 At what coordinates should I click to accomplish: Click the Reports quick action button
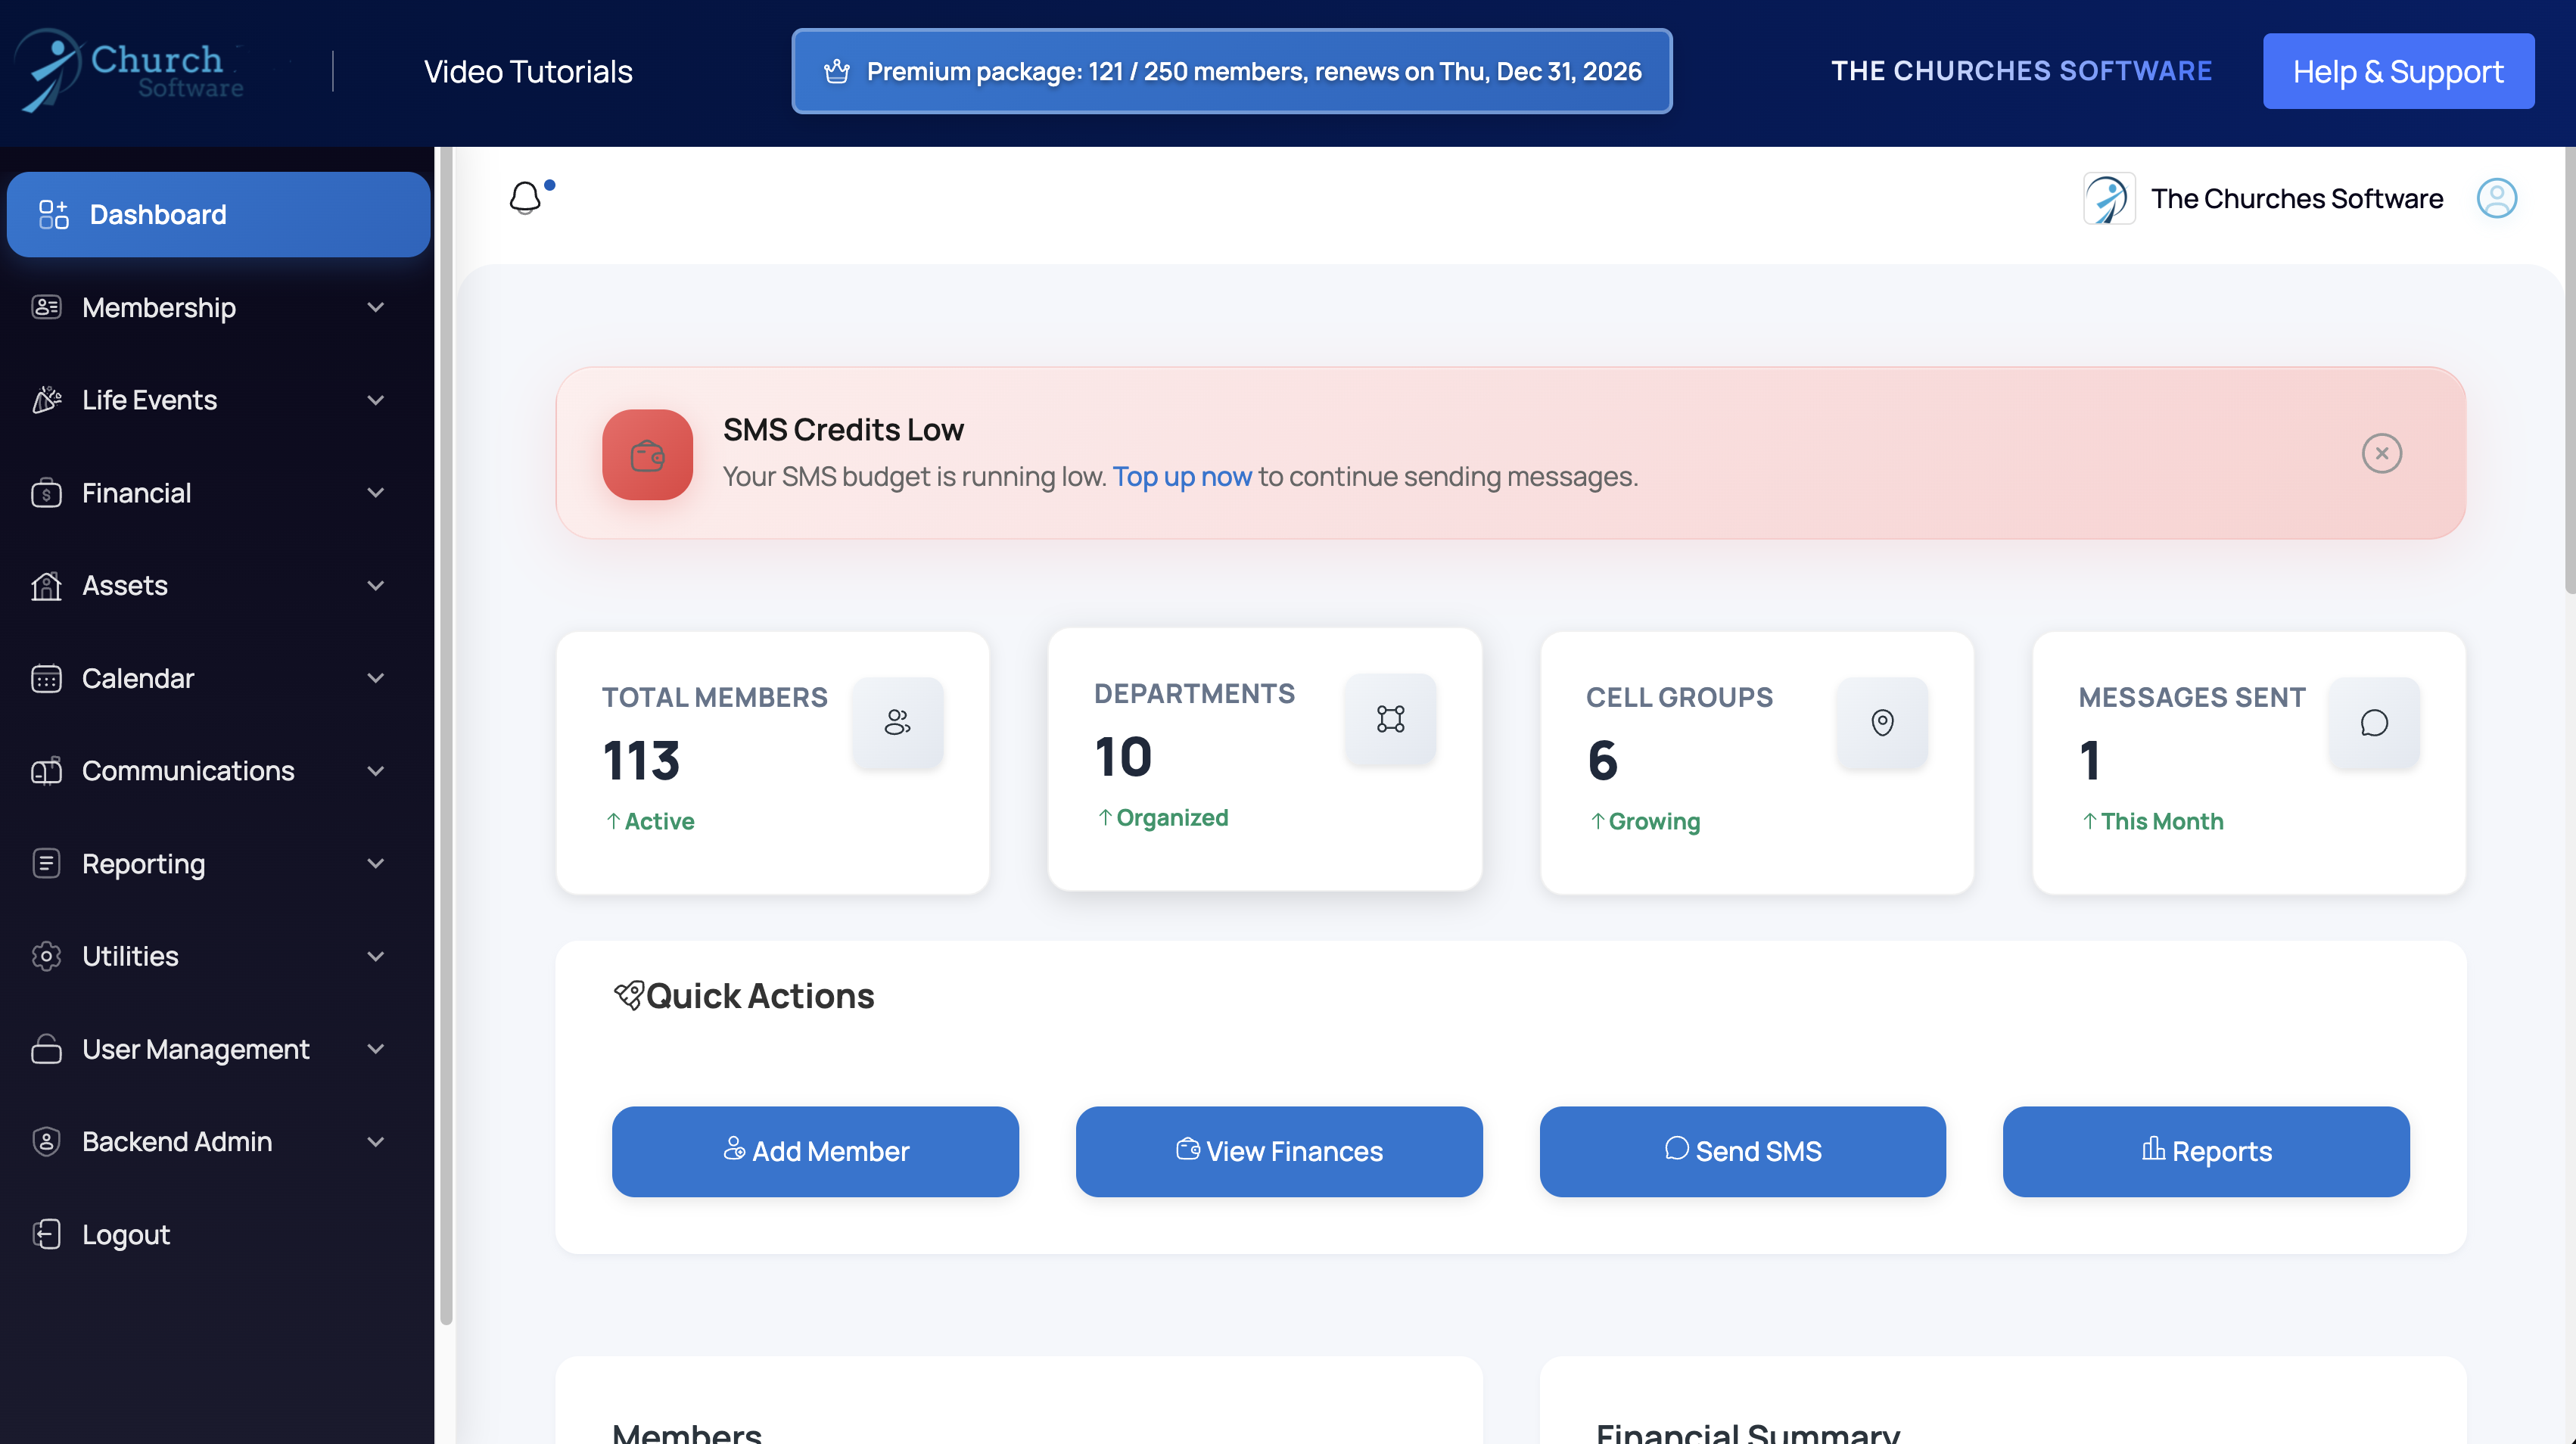coord(2206,1151)
